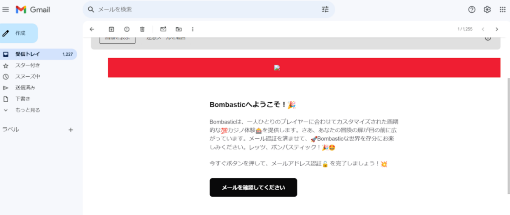This screenshot has width=510, height=215.
Task: Open the main menu hamburger icon
Action: (6, 9)
